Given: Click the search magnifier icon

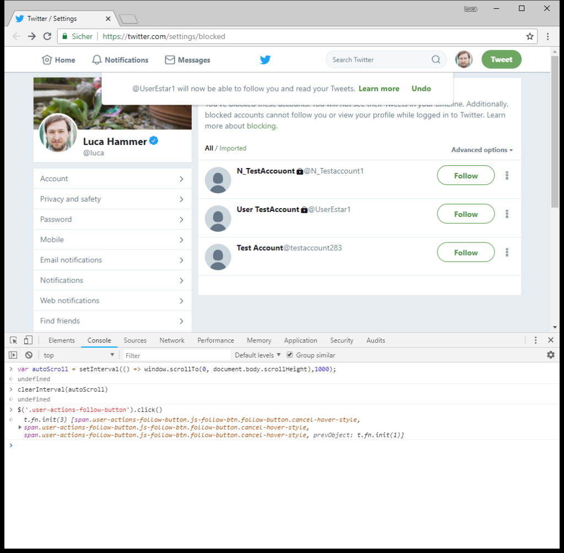Looking at the screenshot, I should point(436,59).
